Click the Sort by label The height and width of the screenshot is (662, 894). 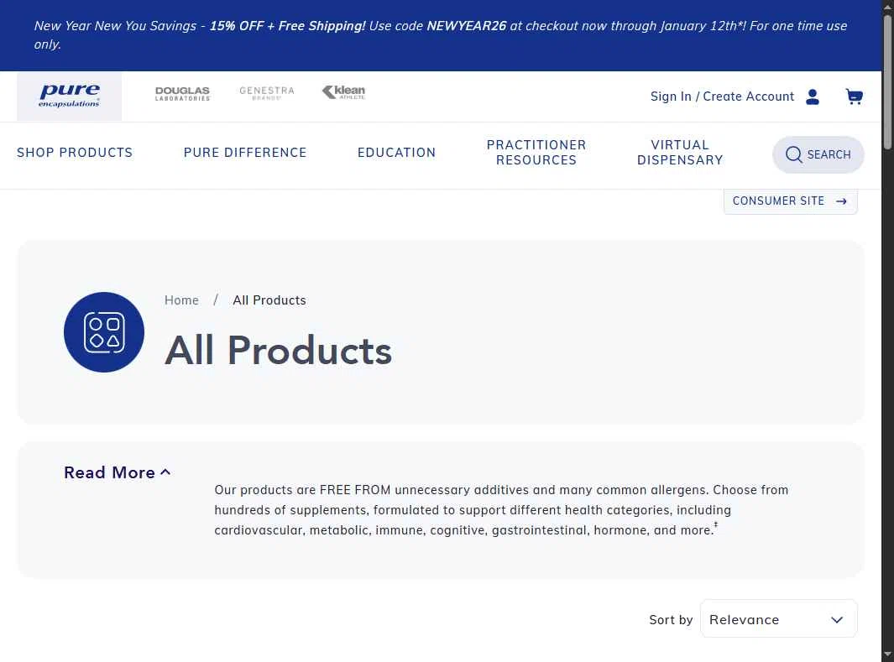tap(671, 620)
